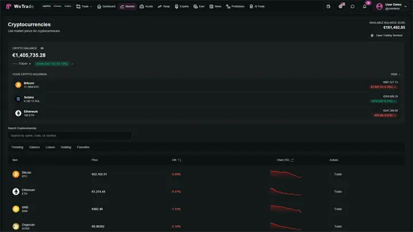Click the Bitcoin price €52,162.51

tap(99, 174)
